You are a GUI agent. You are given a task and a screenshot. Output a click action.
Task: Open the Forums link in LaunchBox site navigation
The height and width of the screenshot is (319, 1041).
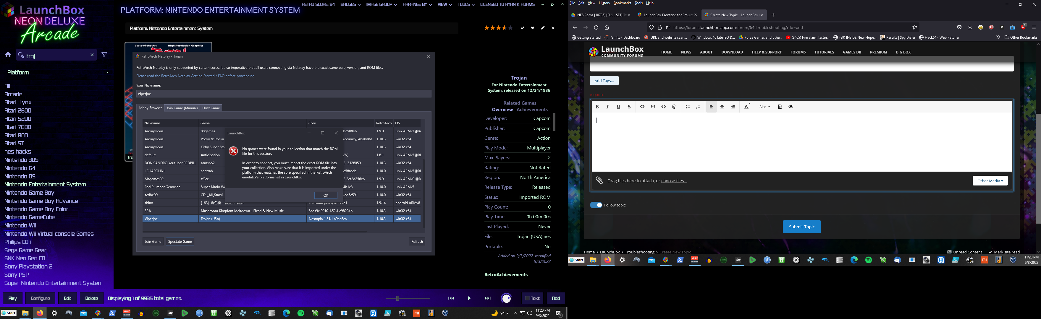tap(798, 52)
